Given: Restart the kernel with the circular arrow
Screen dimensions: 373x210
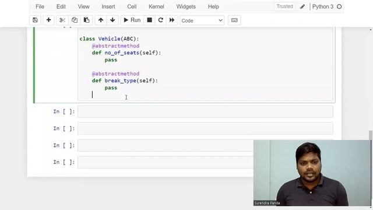Looking at the screenshot, I should coord(161,20).
